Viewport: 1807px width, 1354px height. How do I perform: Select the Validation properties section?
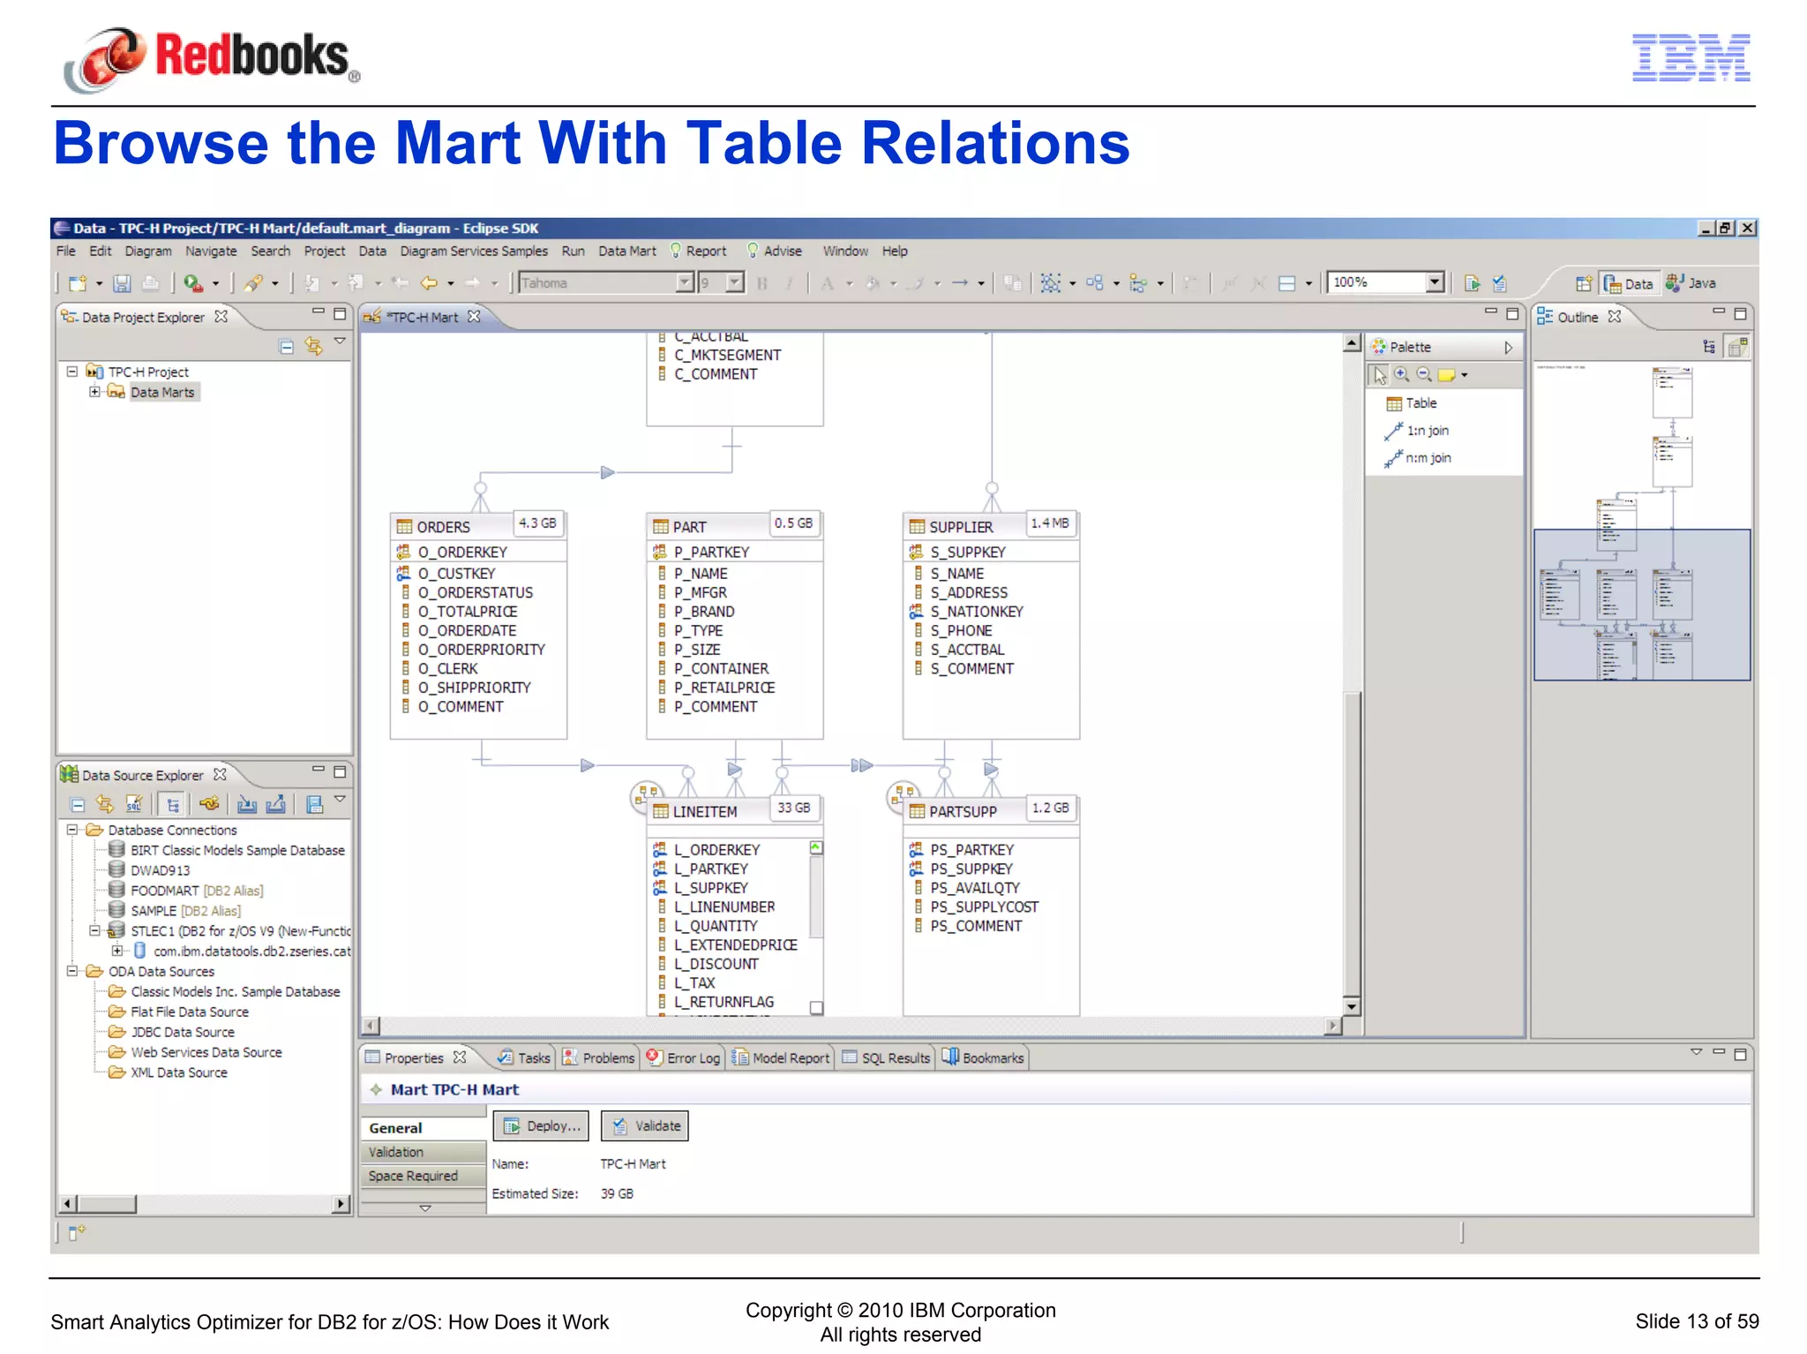(x=424, y=1152)
